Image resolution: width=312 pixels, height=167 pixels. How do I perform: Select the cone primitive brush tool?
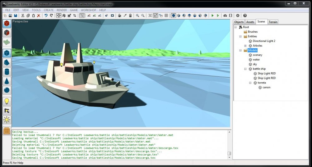tap(7, 81)
